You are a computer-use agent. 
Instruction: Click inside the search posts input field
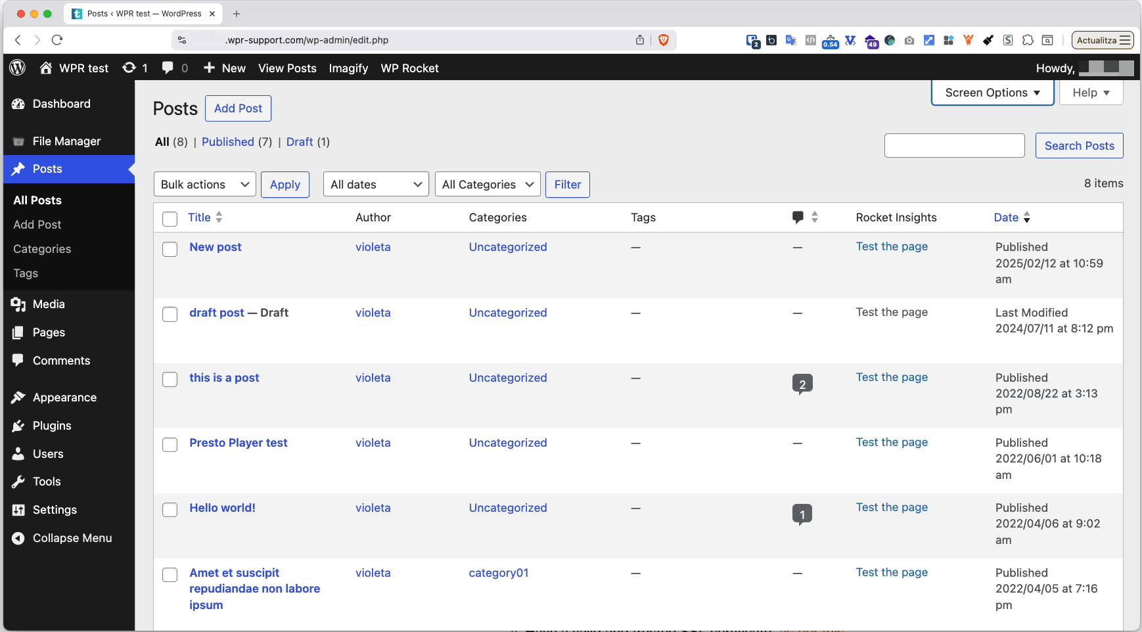click(x=954, y=145)
